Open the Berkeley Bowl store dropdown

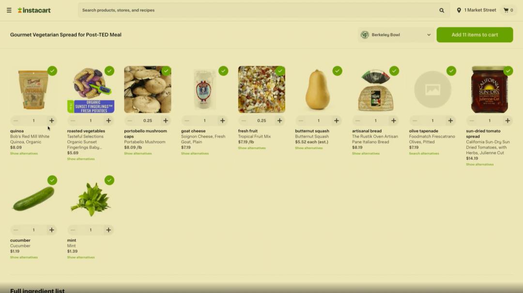tap(396, 35)
